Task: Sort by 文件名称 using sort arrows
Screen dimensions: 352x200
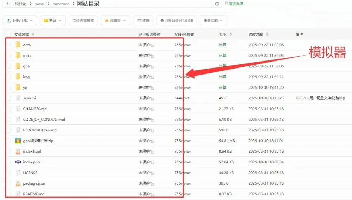Action: click(33, 34)
